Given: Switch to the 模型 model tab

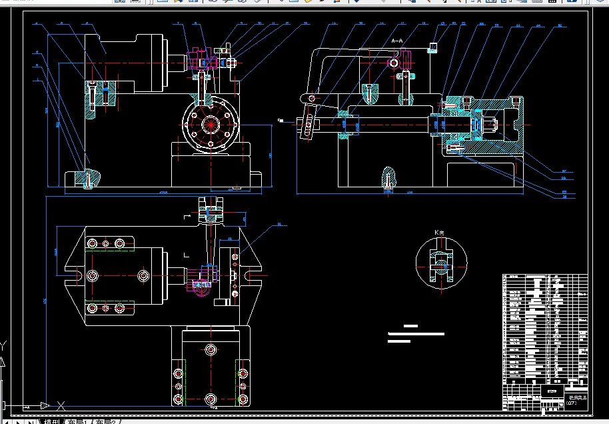Looking at the screenshot, I should pos(51,422).
